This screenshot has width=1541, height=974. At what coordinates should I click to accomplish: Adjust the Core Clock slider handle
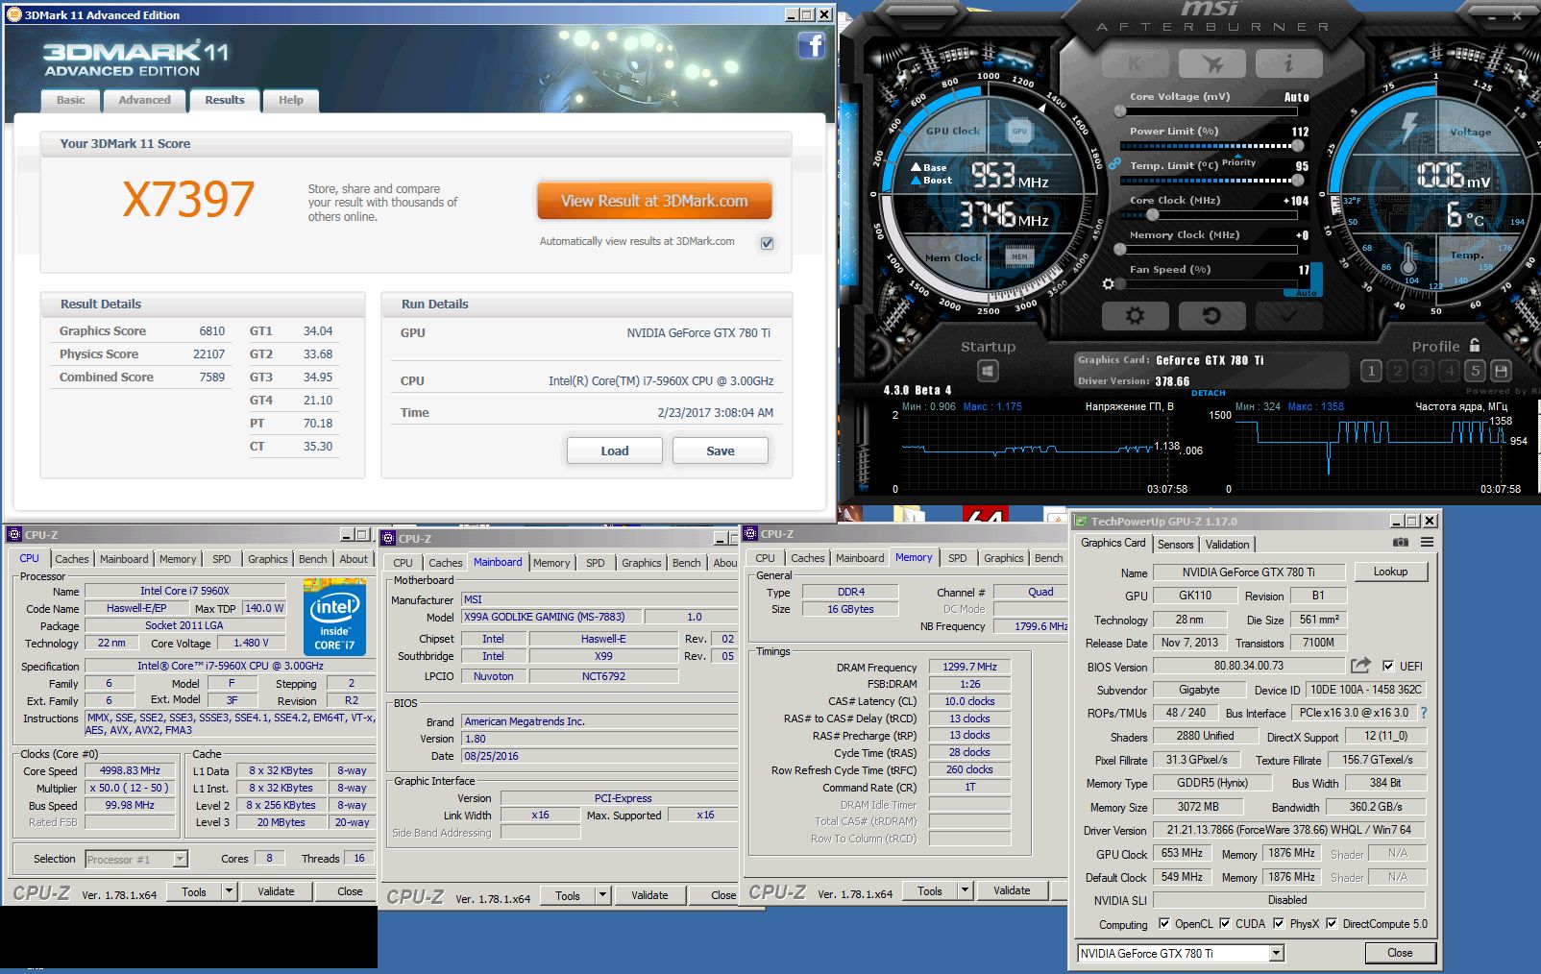pyautogui.click(x=1153, y=215)
